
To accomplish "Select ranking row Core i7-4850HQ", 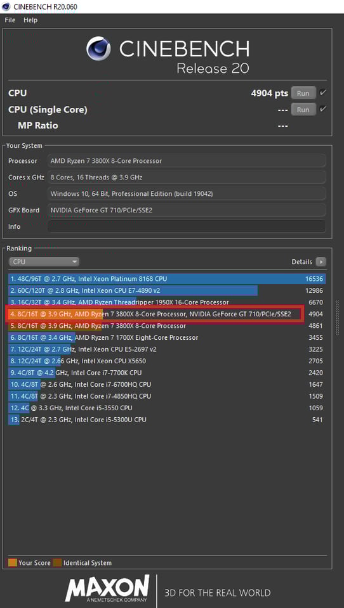I will pos(167,396).
